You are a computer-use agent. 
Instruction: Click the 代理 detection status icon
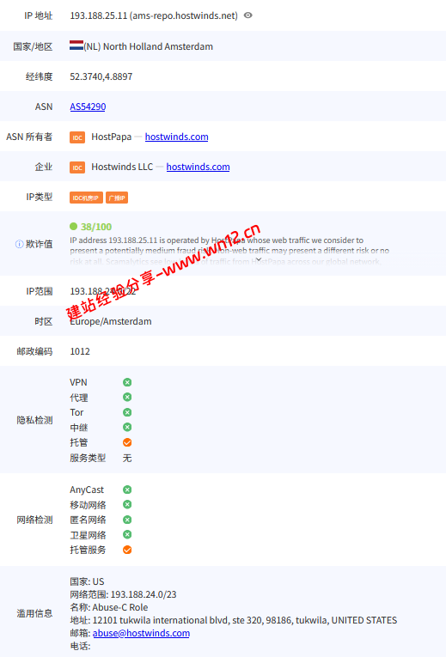click(127, 398)
